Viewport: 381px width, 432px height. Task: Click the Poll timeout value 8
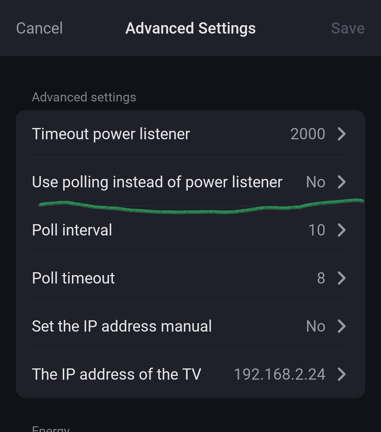(321, 278)
